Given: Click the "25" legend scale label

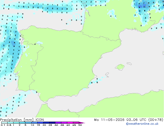Looking at the screenshot, I should 50,125.
